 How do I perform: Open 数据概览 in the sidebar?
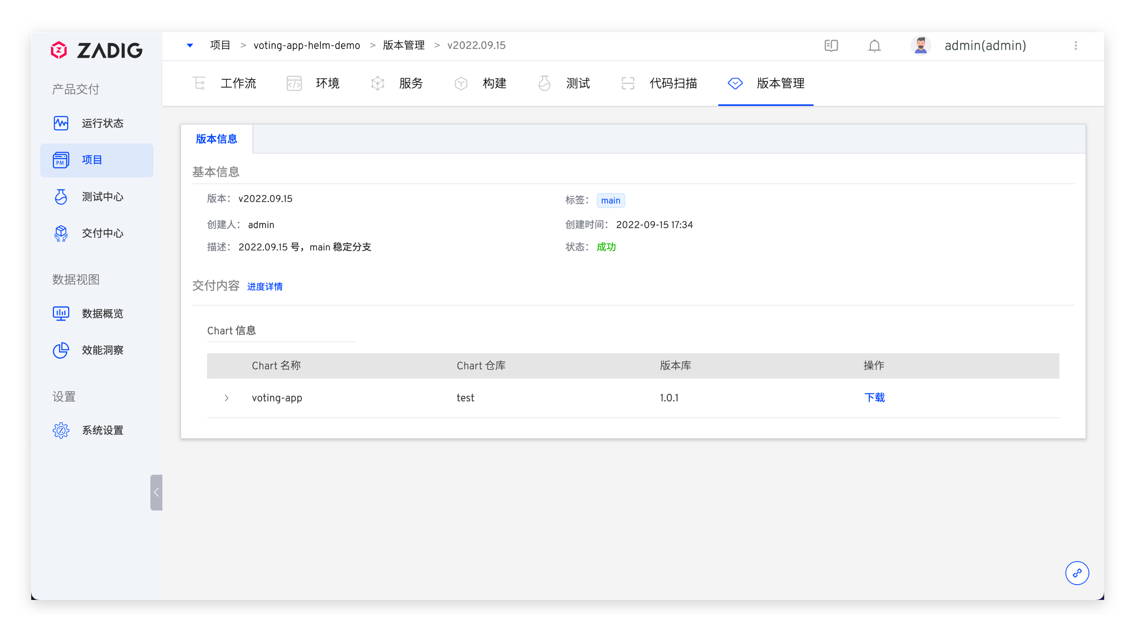tap(102, 313)
